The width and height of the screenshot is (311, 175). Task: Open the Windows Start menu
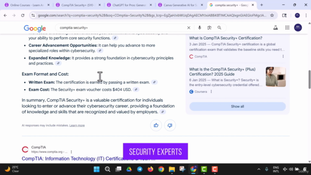pyautogui.click(x=97, y=169)
